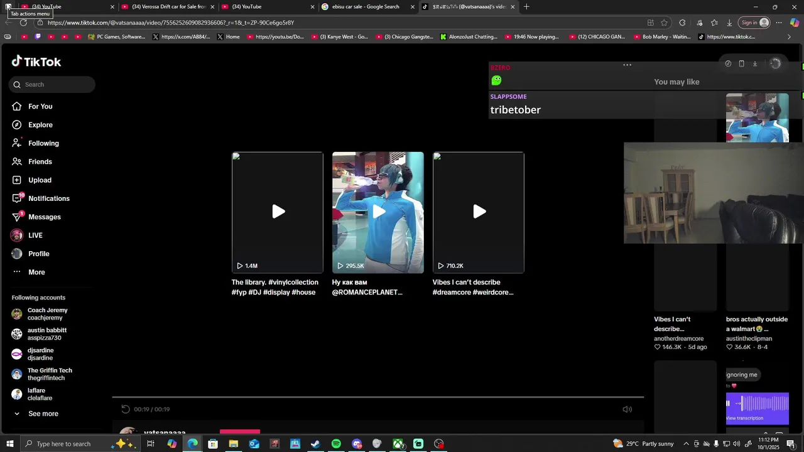Replay the finished video
The width and height of the screenshot is (804, 452).
click(x=126, y=409)
